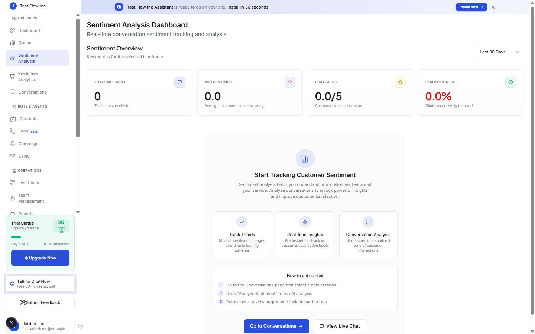
Task: Click the View Live Chat button
Action: coord(340,326)
